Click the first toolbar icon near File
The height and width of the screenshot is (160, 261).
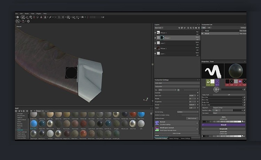[x=17, y=17]
